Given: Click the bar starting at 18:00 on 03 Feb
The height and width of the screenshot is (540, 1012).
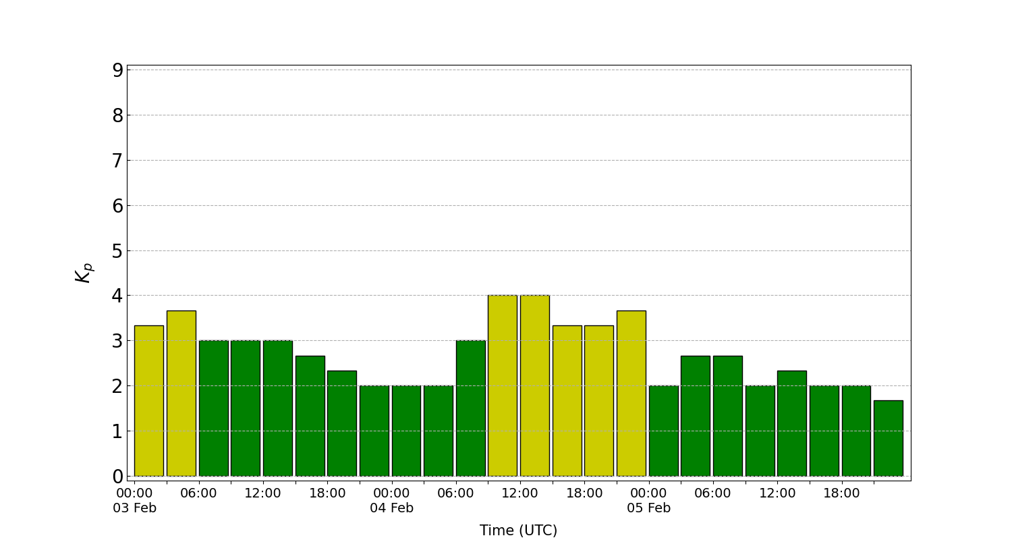Looking at the screenshot, I should point(341,423).
